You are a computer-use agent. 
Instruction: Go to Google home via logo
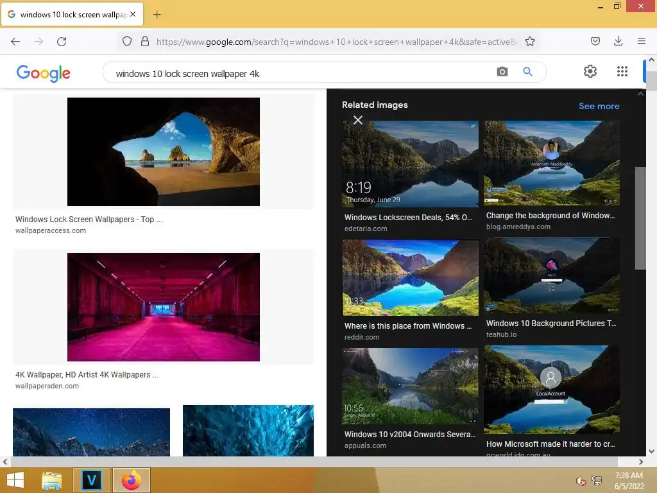43,73
